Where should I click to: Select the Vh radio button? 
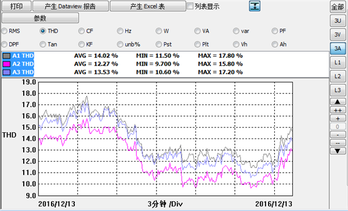[x=236, y=45]
